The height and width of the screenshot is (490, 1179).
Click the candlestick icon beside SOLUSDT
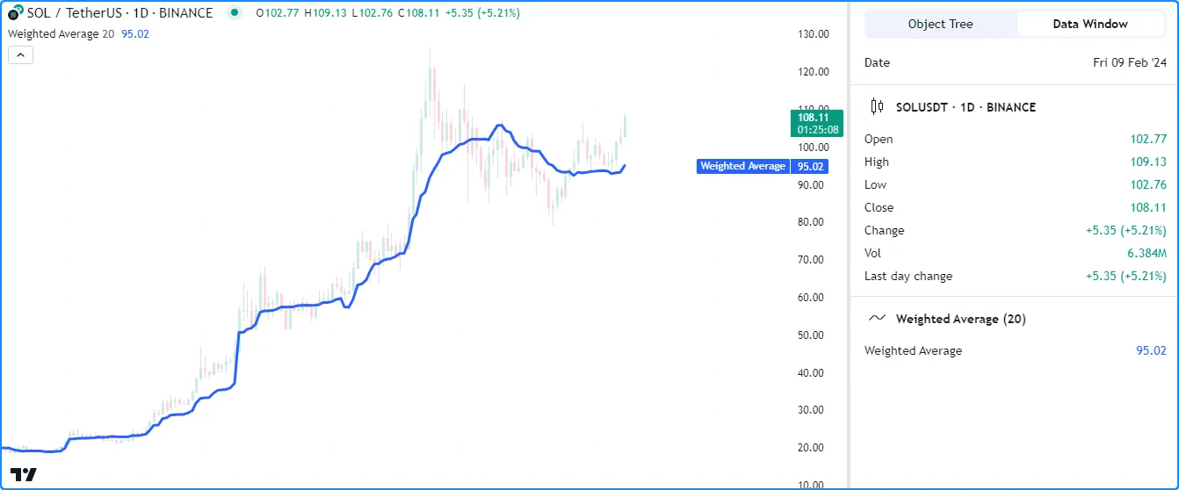876,107
